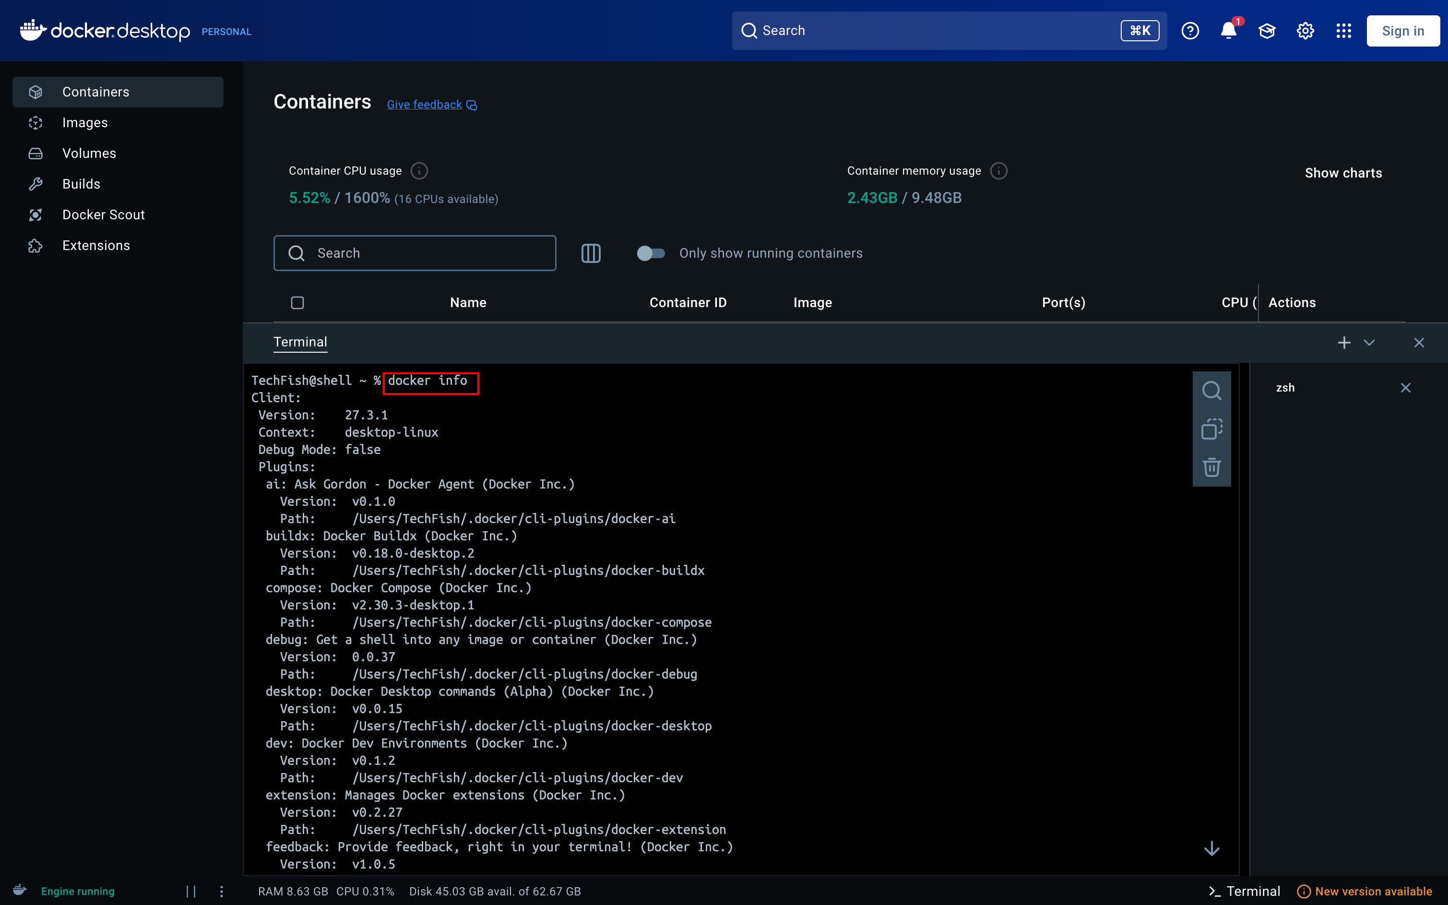Check the select-all containers checkbox
The height and width of the screenshot is (905, 1448).
point(297,303)
